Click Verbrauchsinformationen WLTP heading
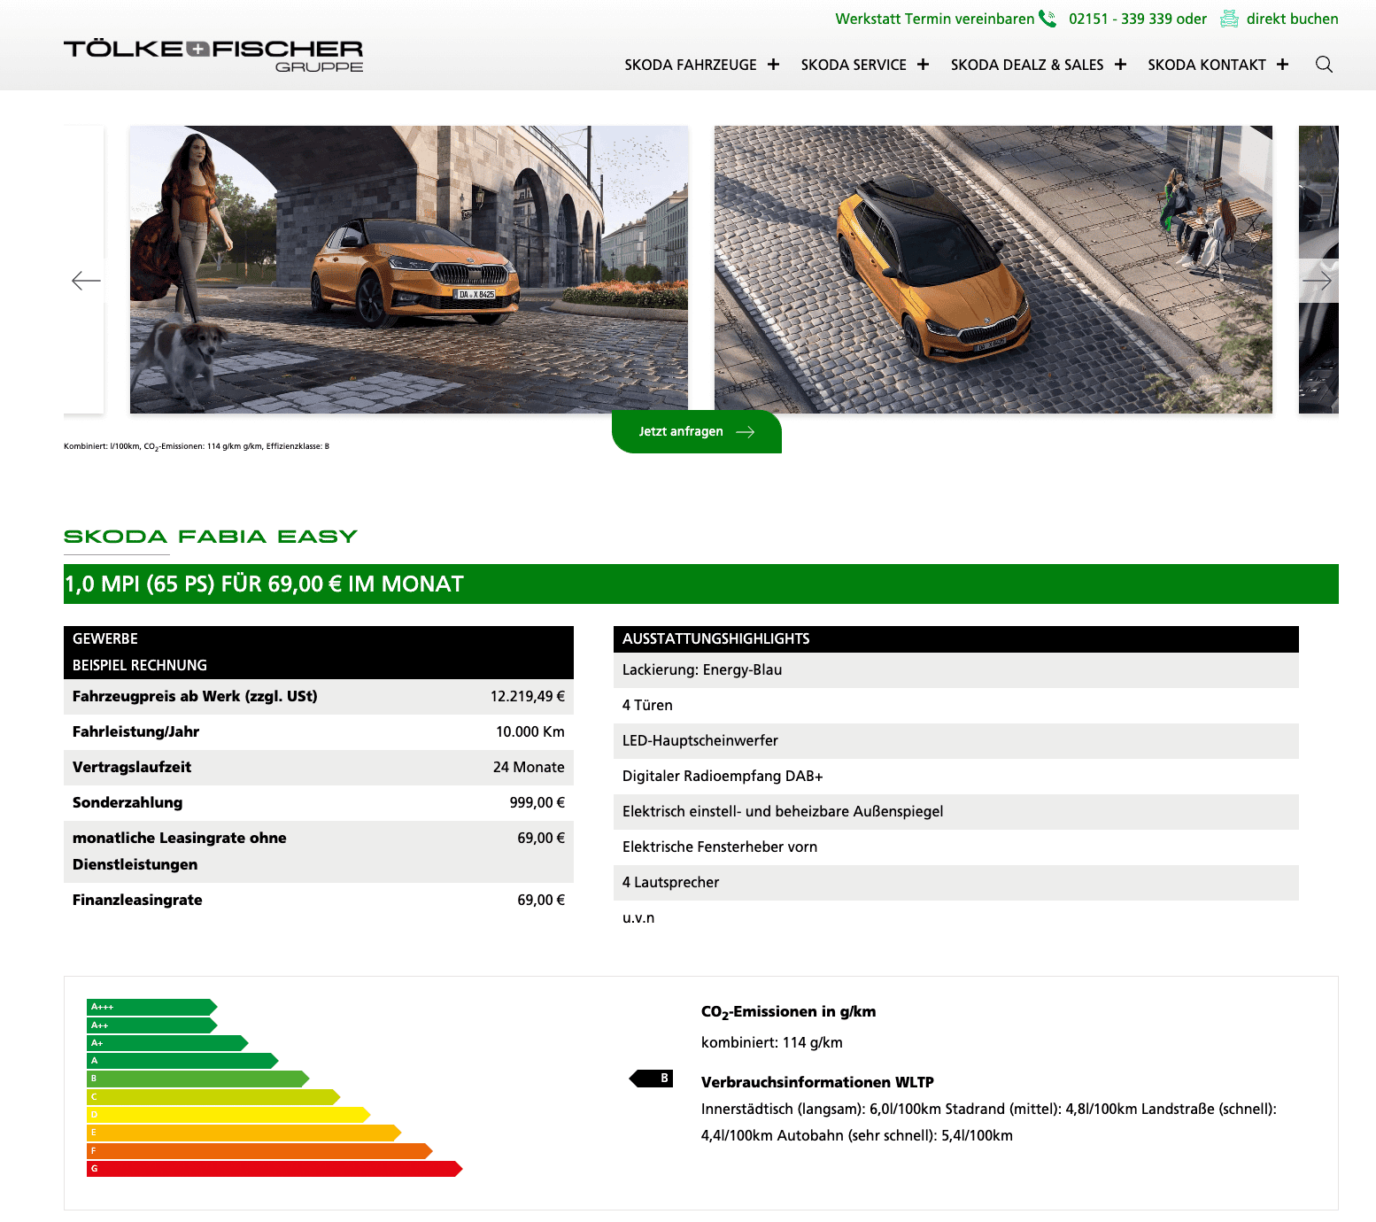The height and width of the screenshot is (1222, 1376). tap(817, 1082)
